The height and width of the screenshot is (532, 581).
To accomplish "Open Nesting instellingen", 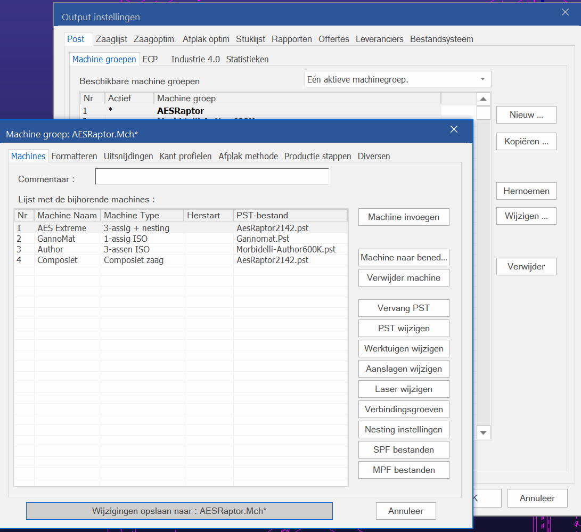I will [404, 429].
